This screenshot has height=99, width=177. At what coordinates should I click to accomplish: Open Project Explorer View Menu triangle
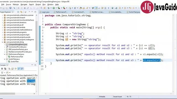29,12
